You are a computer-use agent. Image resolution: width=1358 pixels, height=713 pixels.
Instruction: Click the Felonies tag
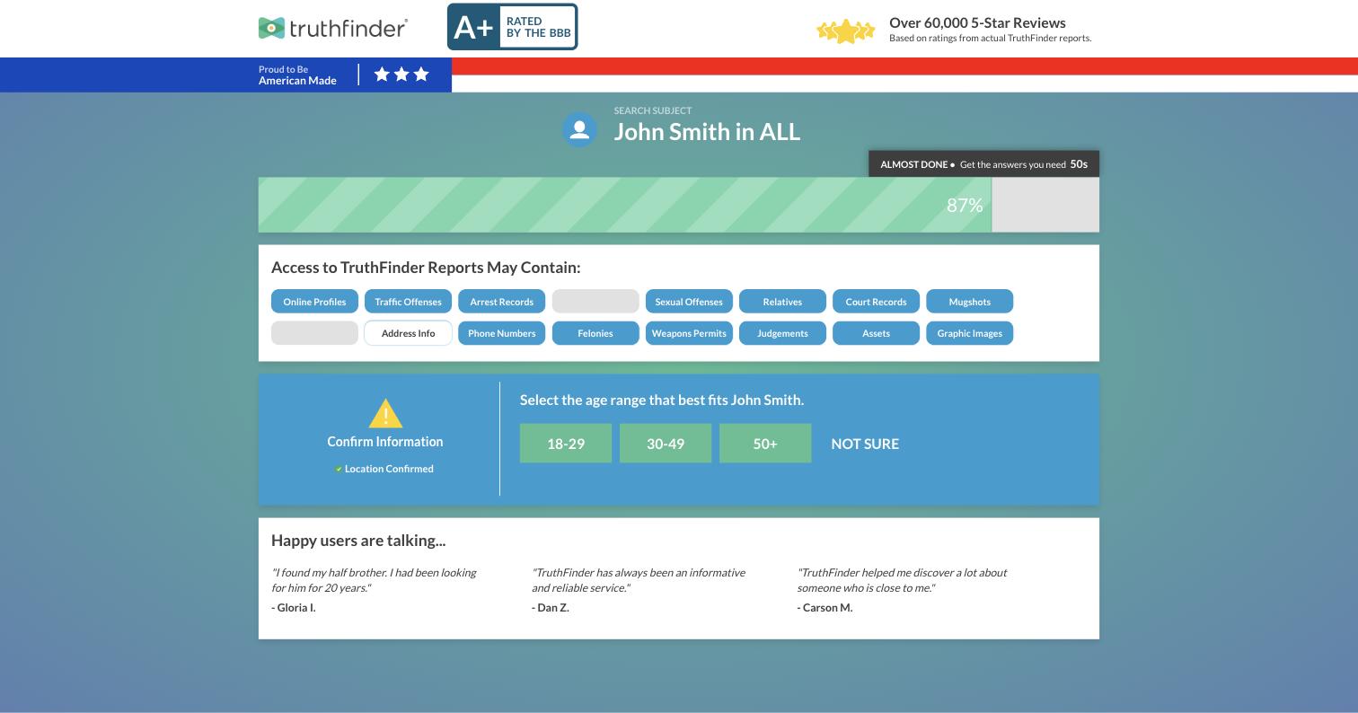pyautogui.click(x=595, y=333)
